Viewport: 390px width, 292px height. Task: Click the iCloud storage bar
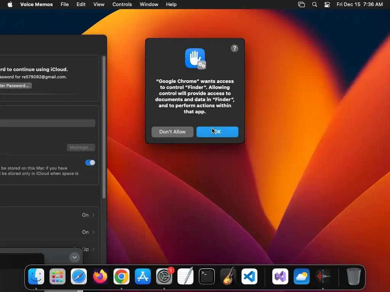point(48,123)
